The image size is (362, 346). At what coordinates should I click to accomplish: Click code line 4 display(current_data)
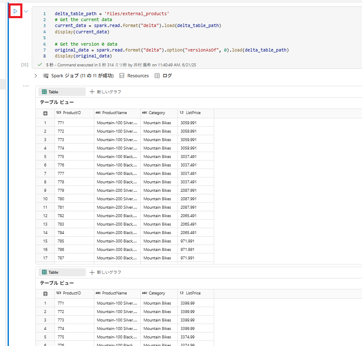click(x=82, y=32)
